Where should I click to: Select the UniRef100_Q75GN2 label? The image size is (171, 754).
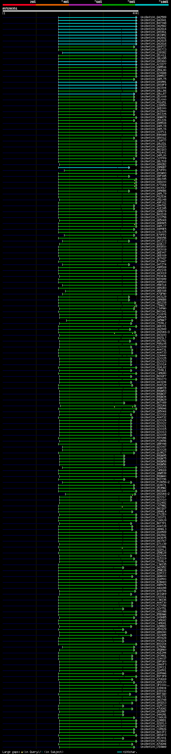click(153, 647)
